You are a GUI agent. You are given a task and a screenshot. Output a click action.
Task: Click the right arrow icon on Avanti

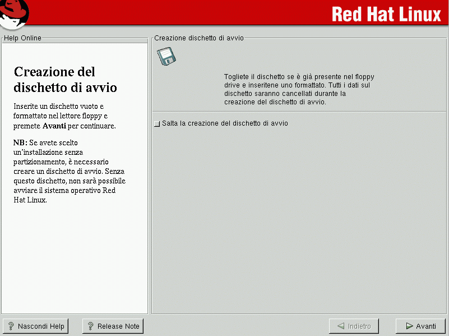(x=409, y=326)
